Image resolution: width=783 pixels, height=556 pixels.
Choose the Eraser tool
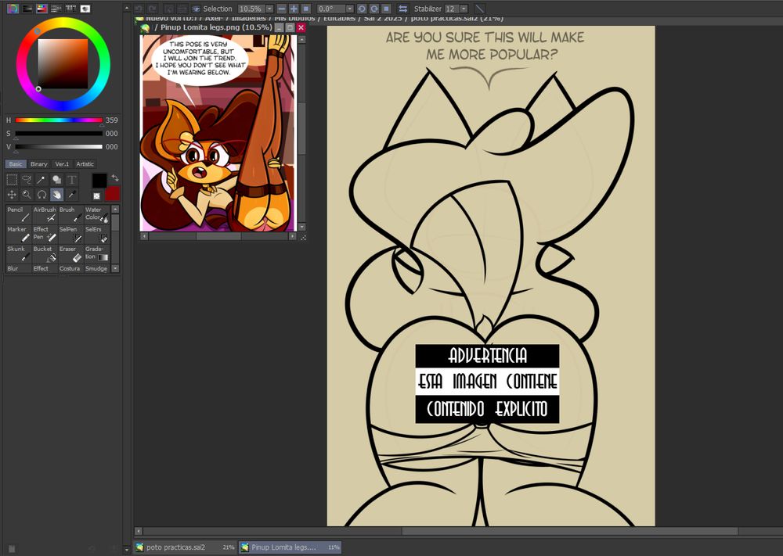pos(70,253)
